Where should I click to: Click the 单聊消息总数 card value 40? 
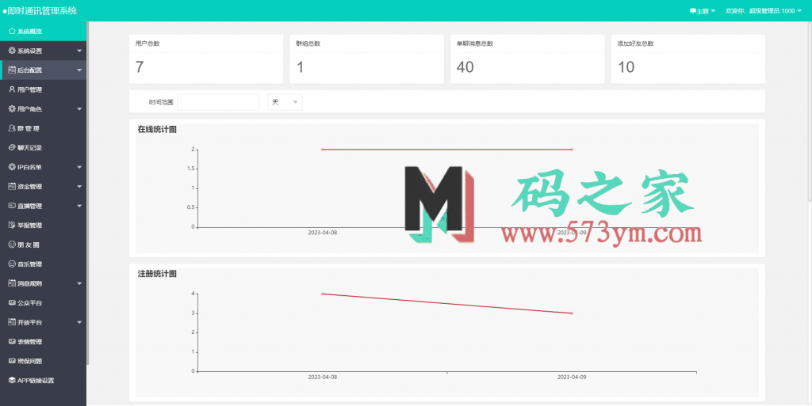click(x=465, y=67)
